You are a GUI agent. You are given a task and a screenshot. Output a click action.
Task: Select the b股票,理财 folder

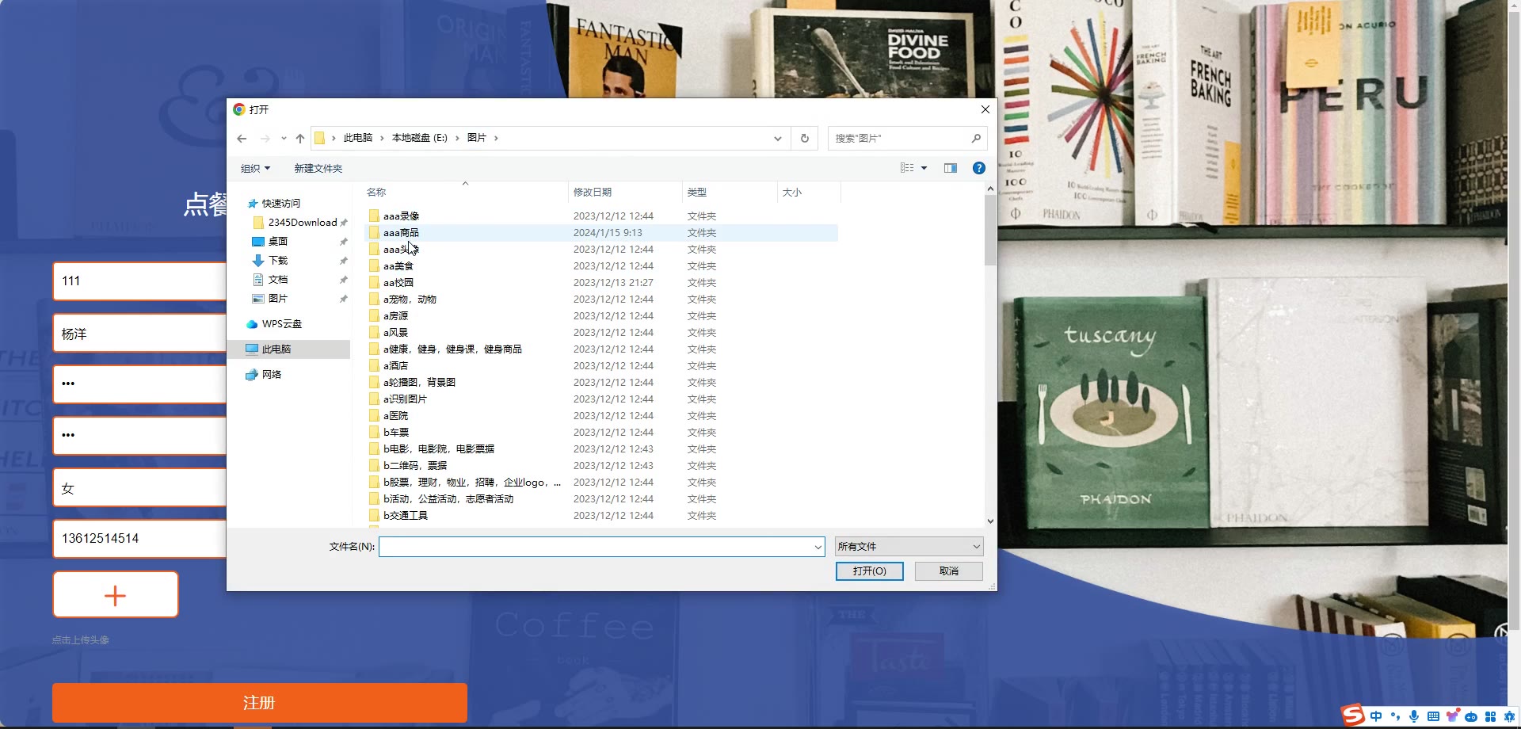[x=600, y=483]
